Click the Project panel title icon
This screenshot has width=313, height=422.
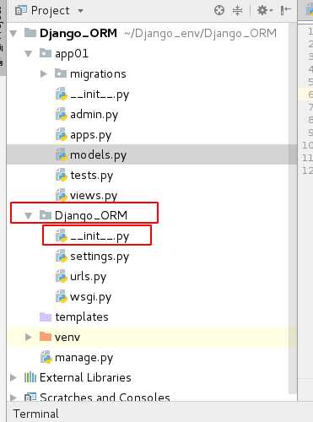click(20, 11)
